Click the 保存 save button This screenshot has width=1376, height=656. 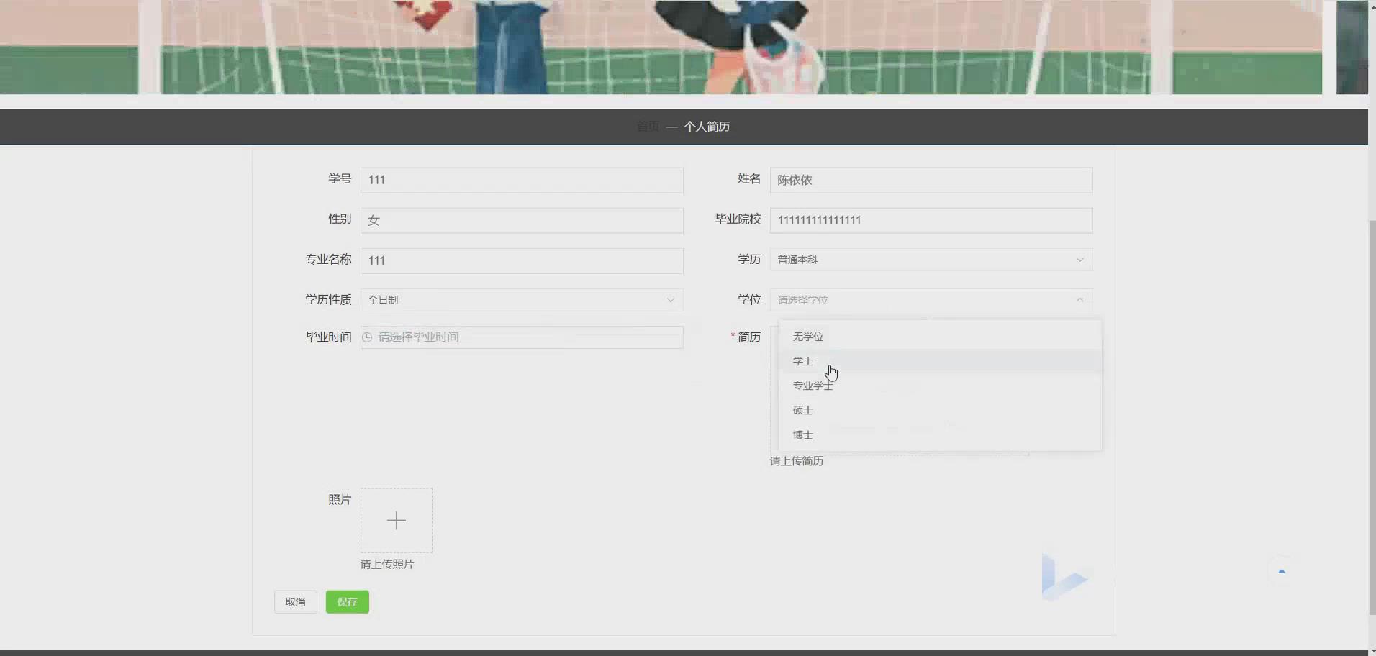pos(347,601)
